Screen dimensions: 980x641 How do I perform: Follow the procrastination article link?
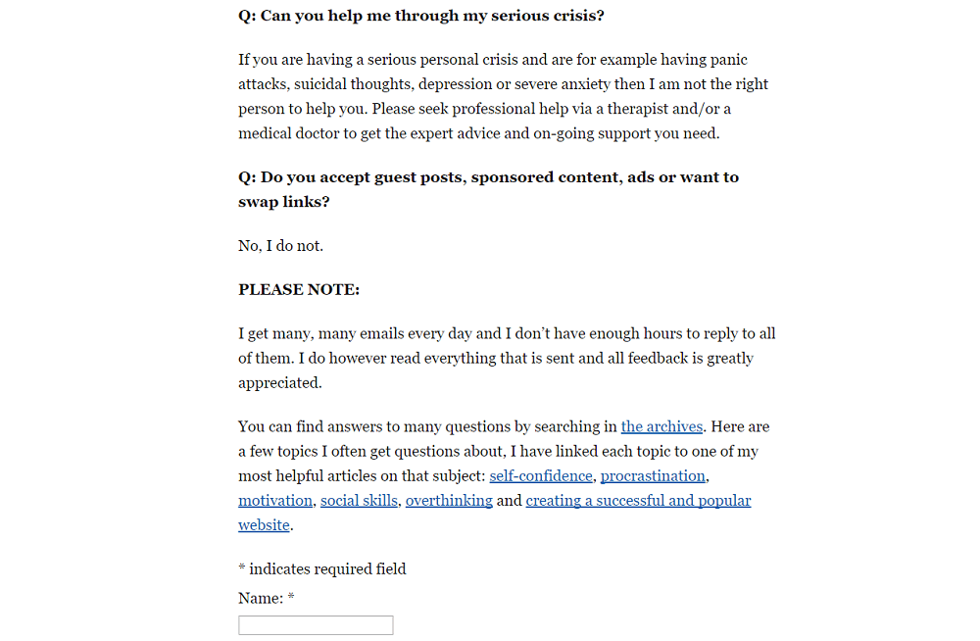point(653,475)
